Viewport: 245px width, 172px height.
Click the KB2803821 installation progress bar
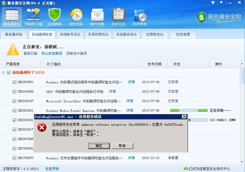pos(189,110)
